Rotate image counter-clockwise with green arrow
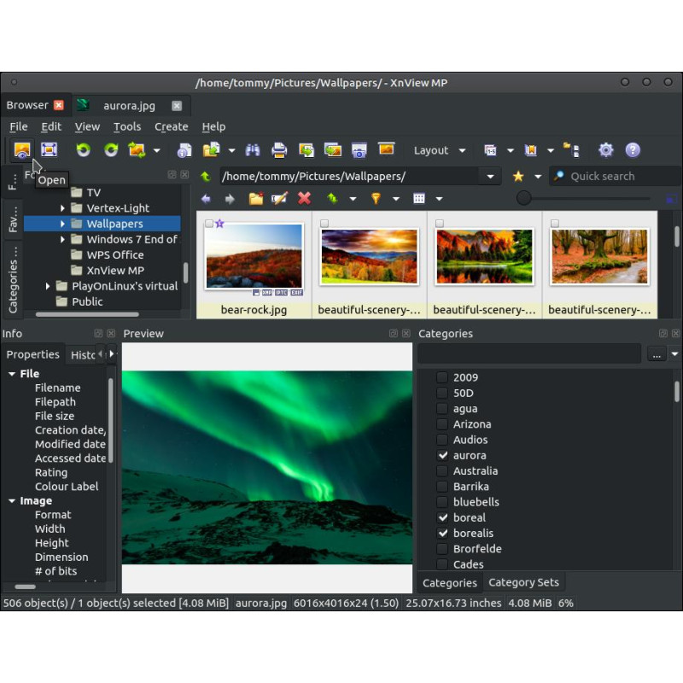This screenshot has width=683, height=683. (x=83, y=150)
